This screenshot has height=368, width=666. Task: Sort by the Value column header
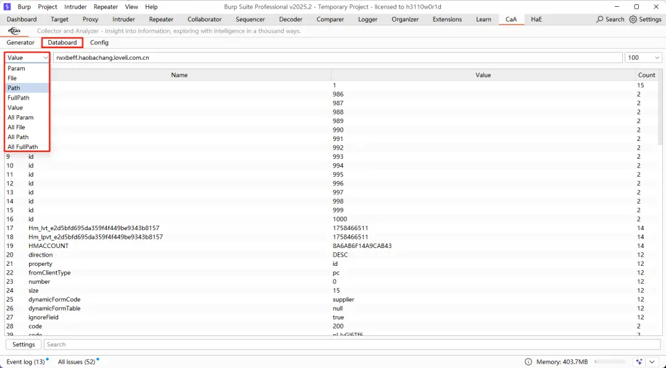point(483,75)
